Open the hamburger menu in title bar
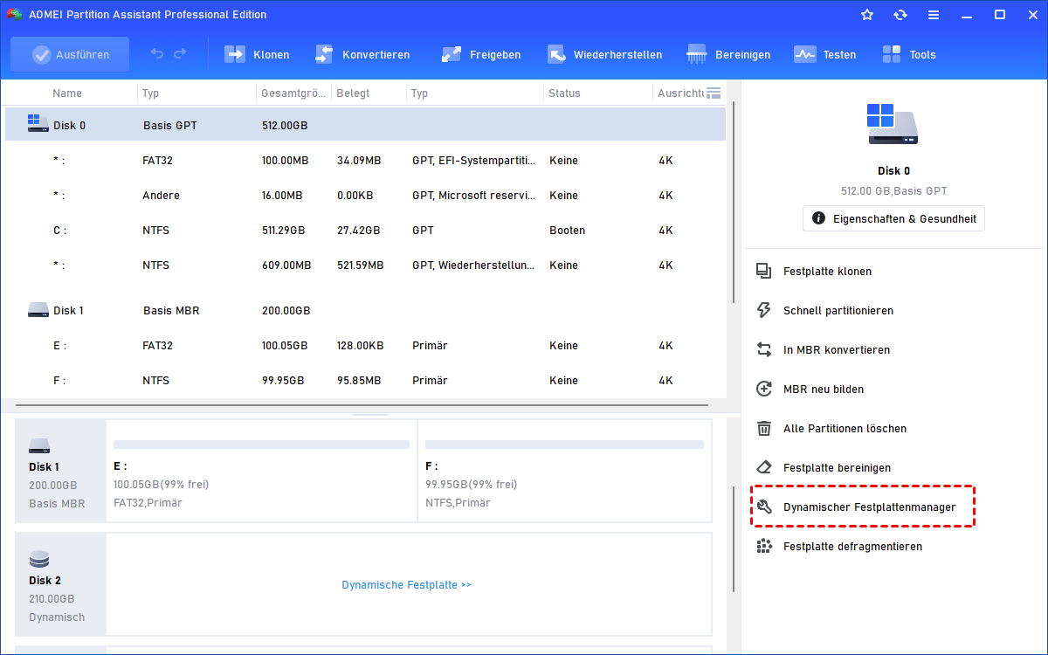The height and width of the screenshot is (655, 1048). [x=934, y=15]
